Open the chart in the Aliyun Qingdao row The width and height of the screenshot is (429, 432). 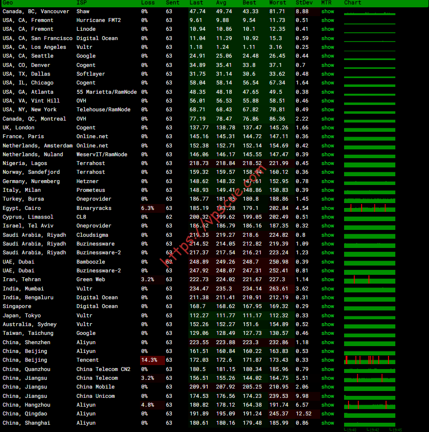point(369,414)
